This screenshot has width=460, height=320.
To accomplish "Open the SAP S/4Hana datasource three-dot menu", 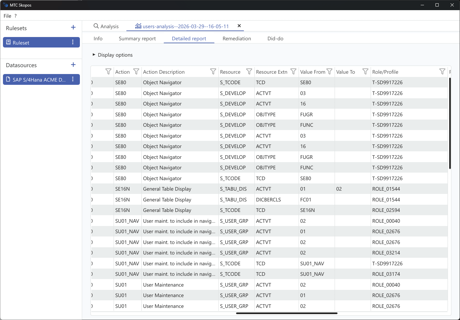I will click(73, 79).
